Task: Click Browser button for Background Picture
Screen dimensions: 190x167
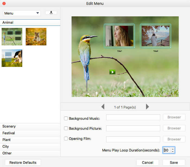Action: pos(174,128)
